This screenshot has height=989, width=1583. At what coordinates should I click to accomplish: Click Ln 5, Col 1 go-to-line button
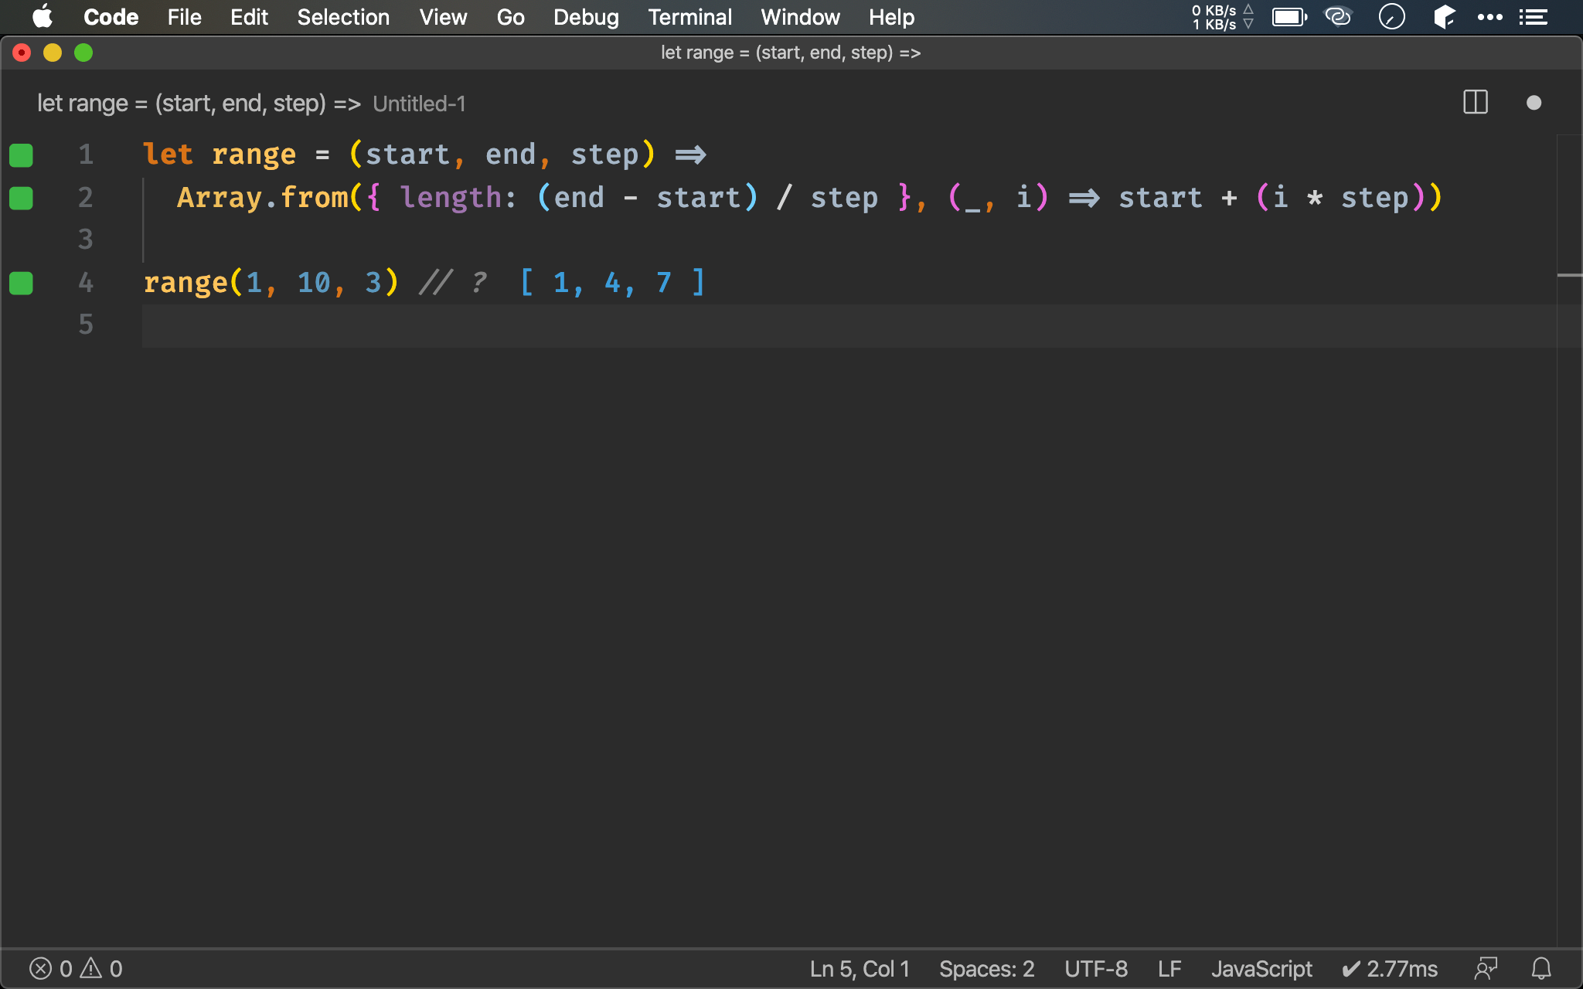pyautogui.click(x=859, y=968)
